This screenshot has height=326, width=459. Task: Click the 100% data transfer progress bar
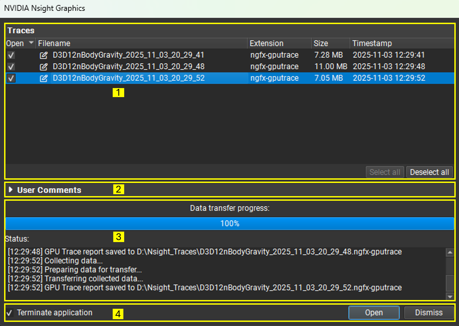229,223
